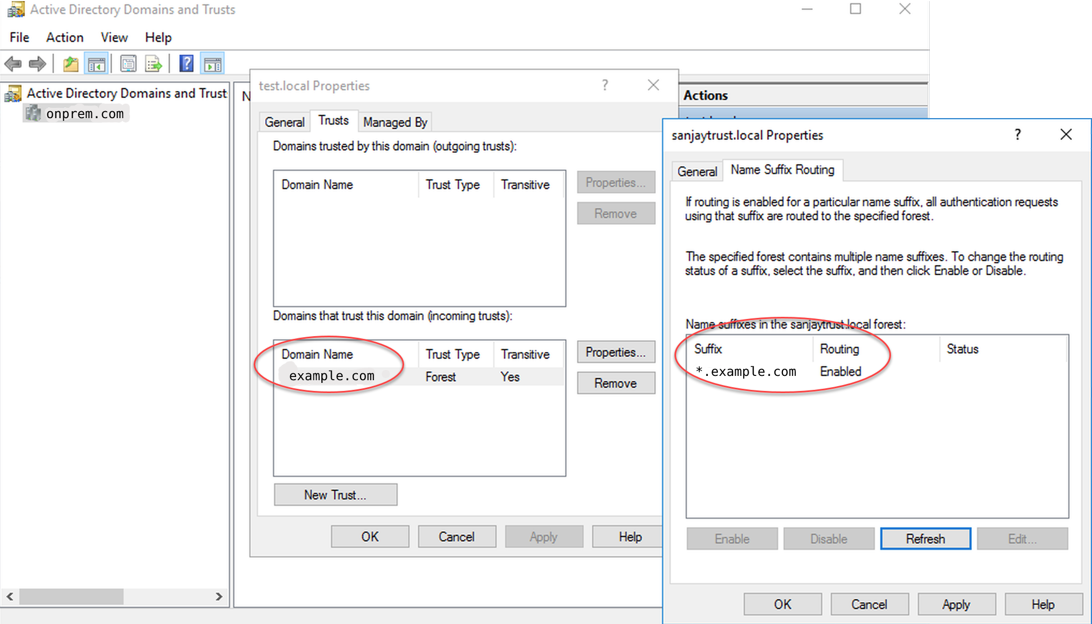Click the New Trust... button
The height and width of the screenshot is (624, 1092).
click(335, 495)
